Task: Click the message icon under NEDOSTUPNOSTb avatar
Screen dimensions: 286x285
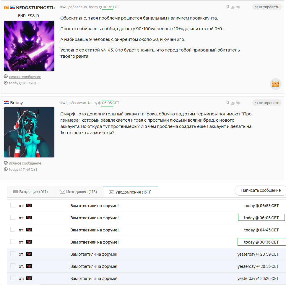Action: pos(6,76)
